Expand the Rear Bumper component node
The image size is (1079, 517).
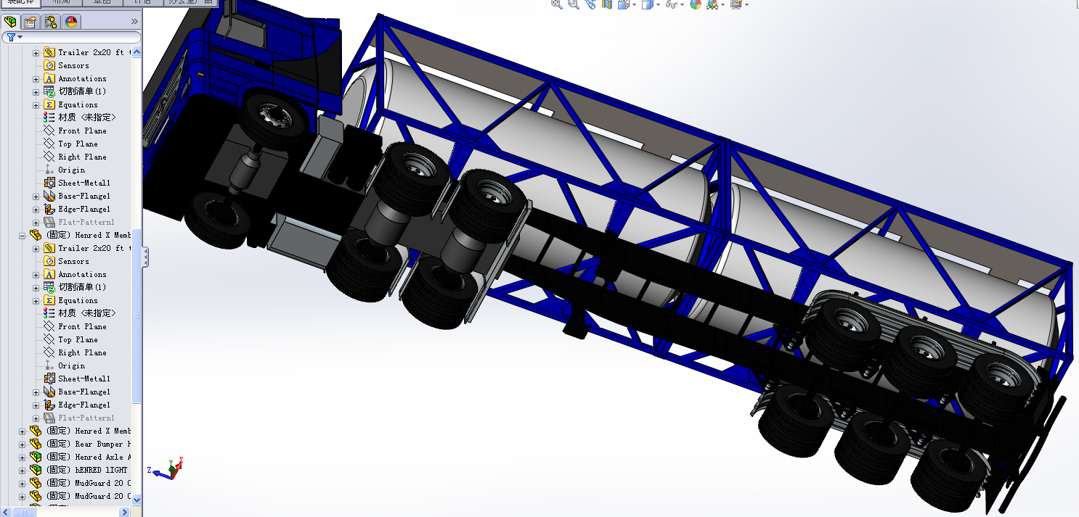click(22, 444)
